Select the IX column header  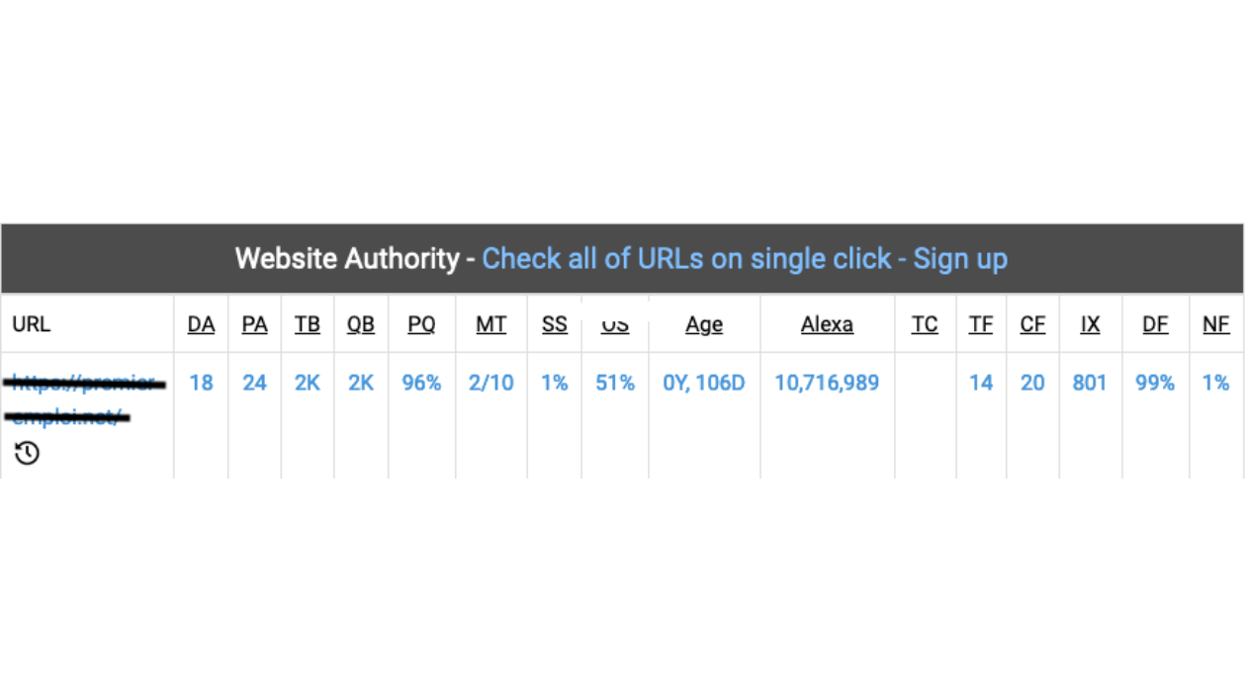tap(1090, 324)
